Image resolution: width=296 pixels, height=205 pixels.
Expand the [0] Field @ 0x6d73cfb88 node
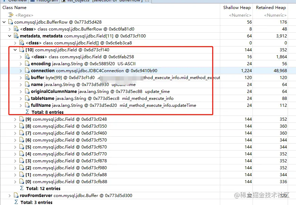point(15,182)
